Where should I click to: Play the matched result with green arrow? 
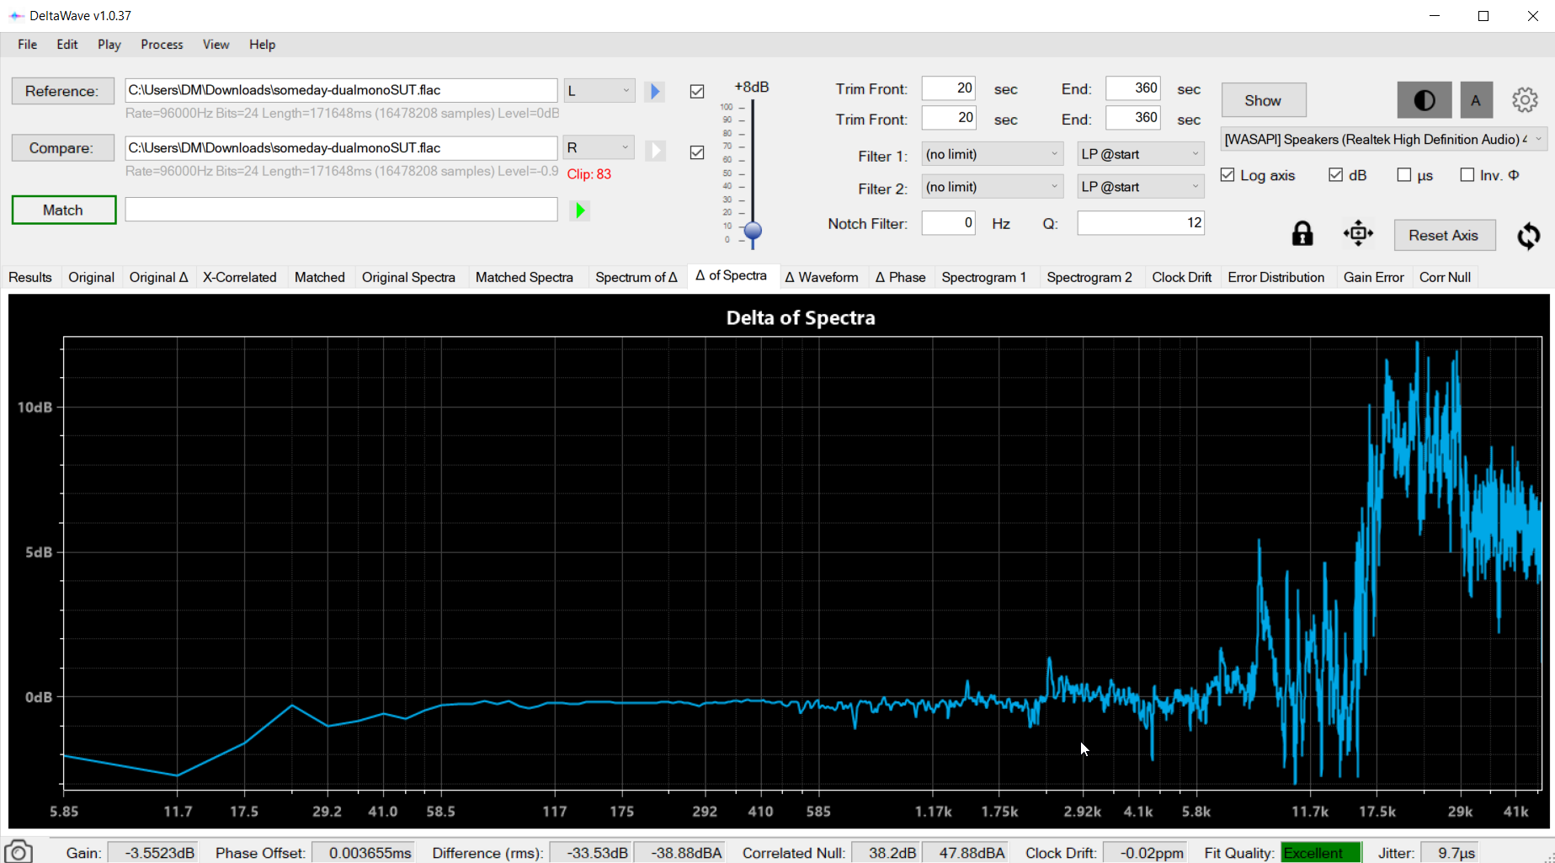click(x=579, y=210)
